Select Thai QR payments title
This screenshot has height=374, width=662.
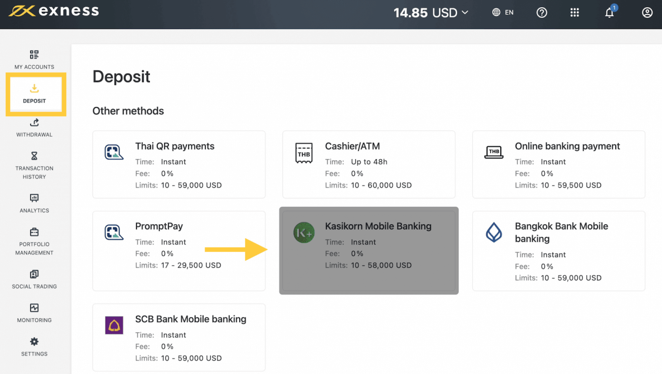tap(175, 146)
